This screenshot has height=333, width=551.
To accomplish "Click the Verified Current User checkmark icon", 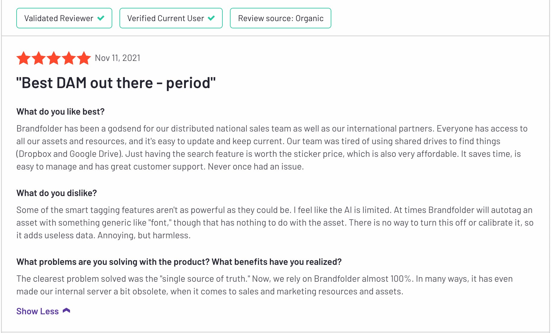I will (211, 18).
